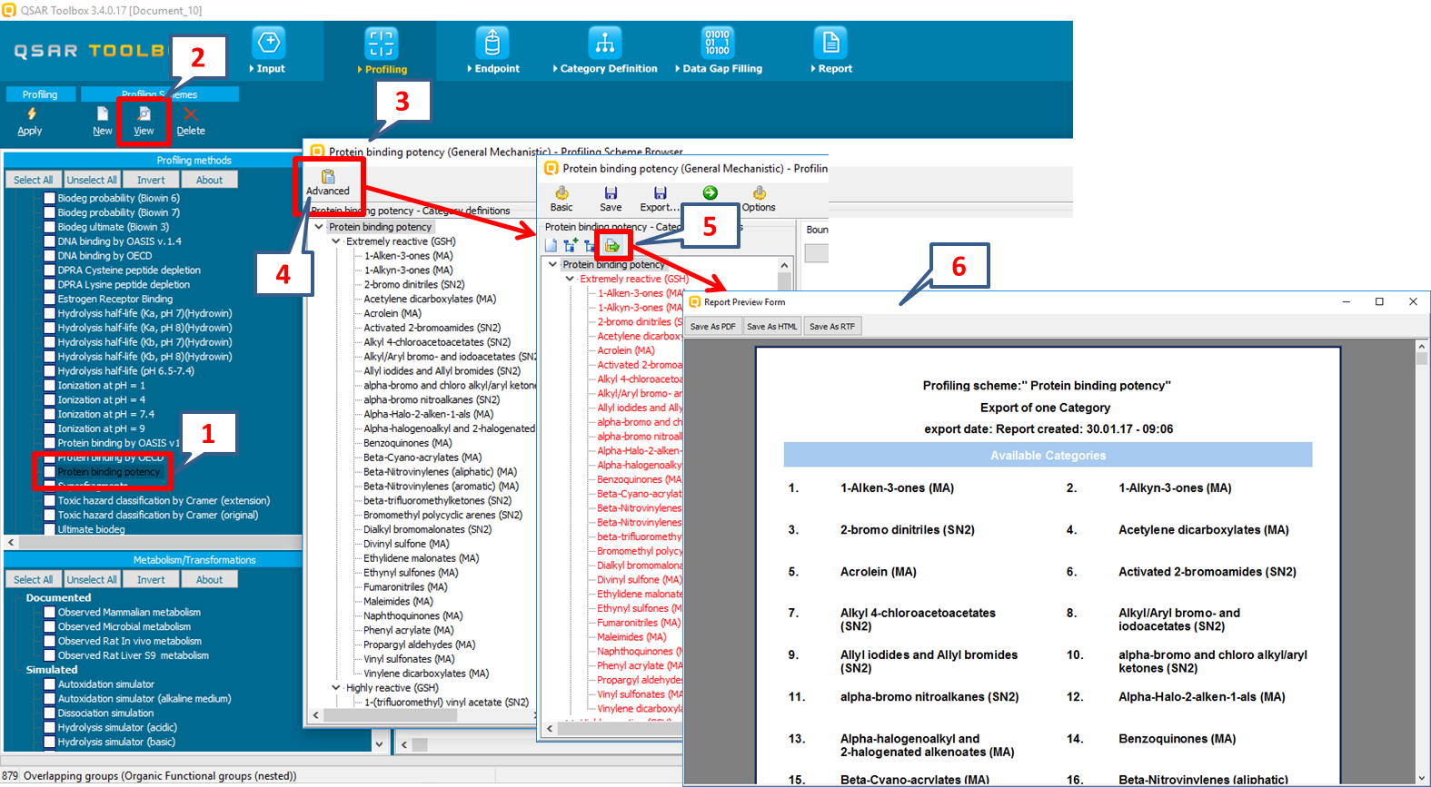Collapse Highly reactive (GSH) node
The height and width of the screenshot is (787, 1431).
coord(336,688)
